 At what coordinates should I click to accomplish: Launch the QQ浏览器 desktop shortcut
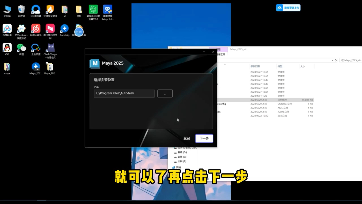tap(36, 11)
